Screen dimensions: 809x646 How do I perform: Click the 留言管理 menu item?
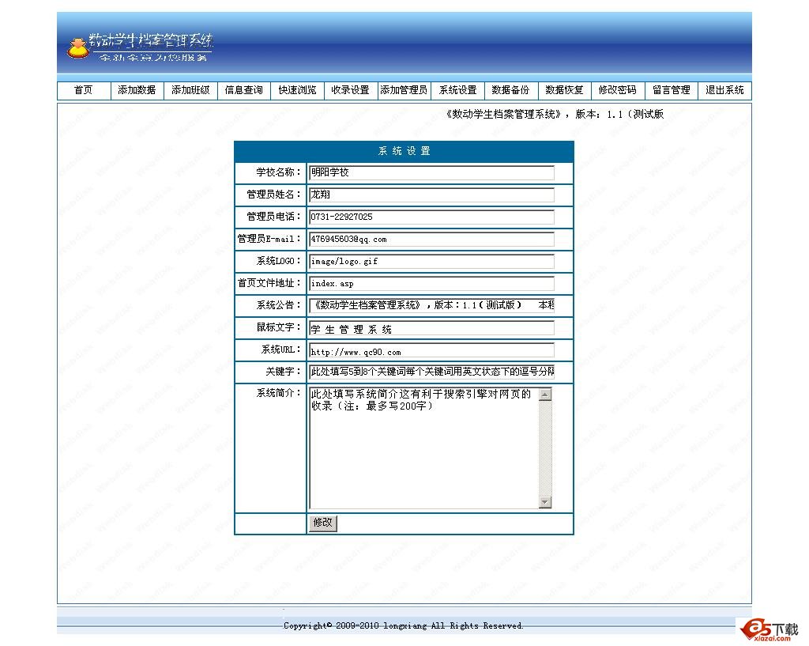point(672,90)
